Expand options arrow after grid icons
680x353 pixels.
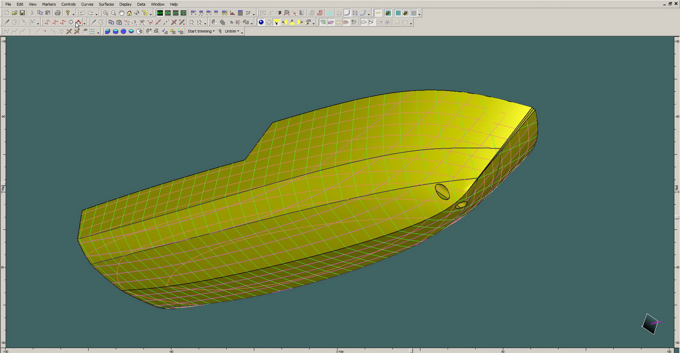pos(420,14)
